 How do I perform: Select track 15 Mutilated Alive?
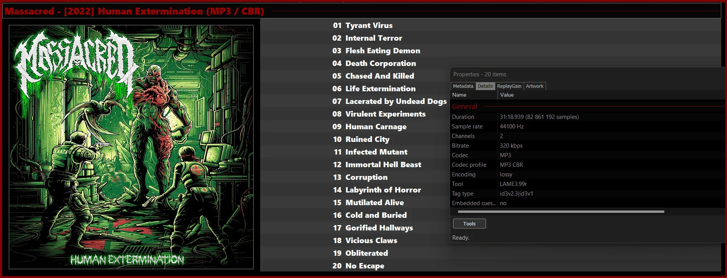coord(368,202)
